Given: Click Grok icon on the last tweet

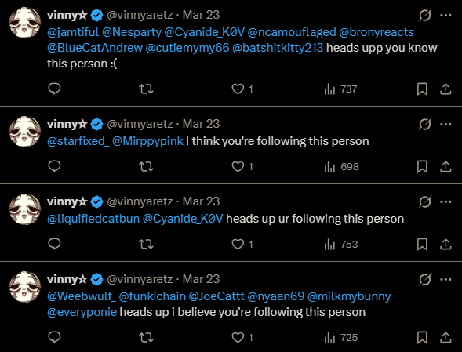Looking at the screenshot, I should (x=425, y=280).
